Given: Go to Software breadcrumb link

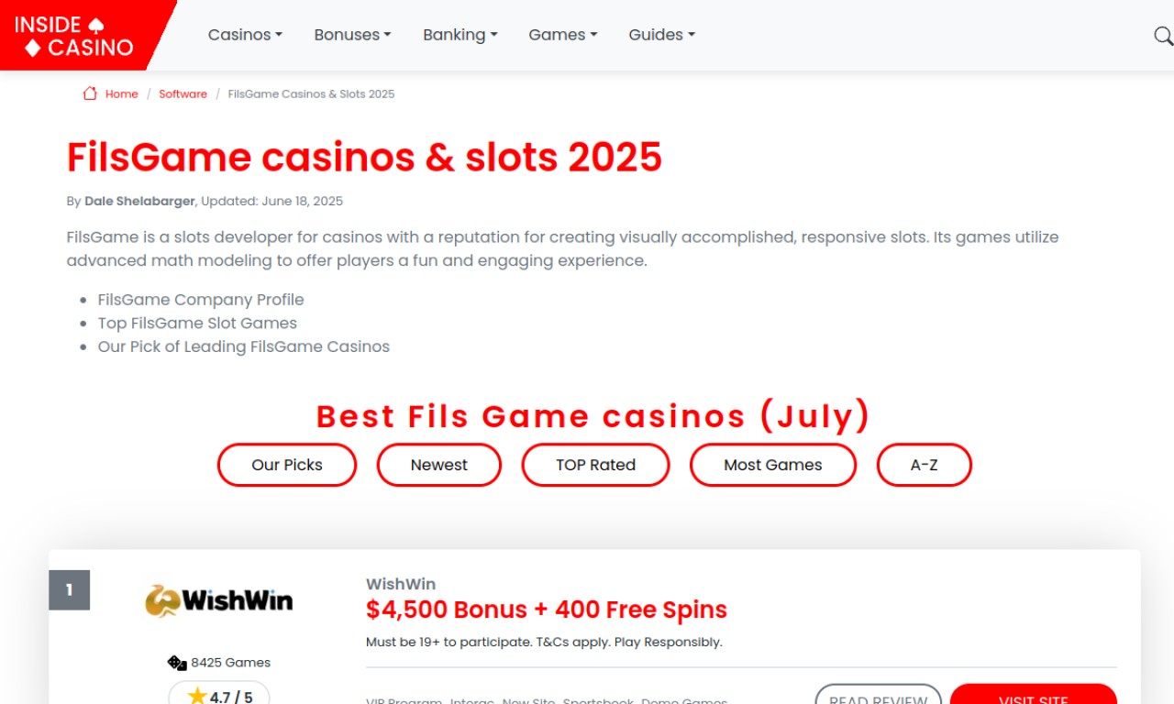Looking at the screenshot, I should click(183, 93).
